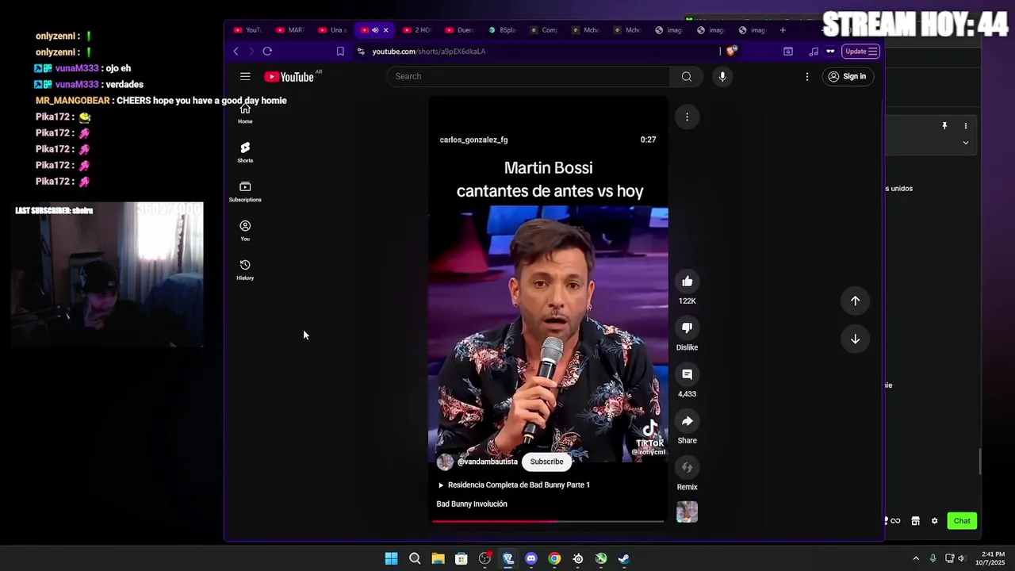Click the browser address bar URL

click(429, 52)
